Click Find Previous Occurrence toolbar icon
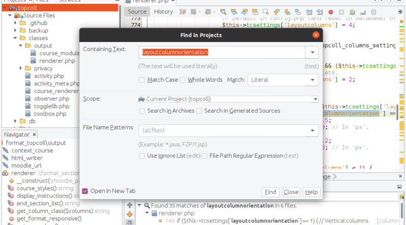Viewport: 406px width, 225px height. (234, 12)
